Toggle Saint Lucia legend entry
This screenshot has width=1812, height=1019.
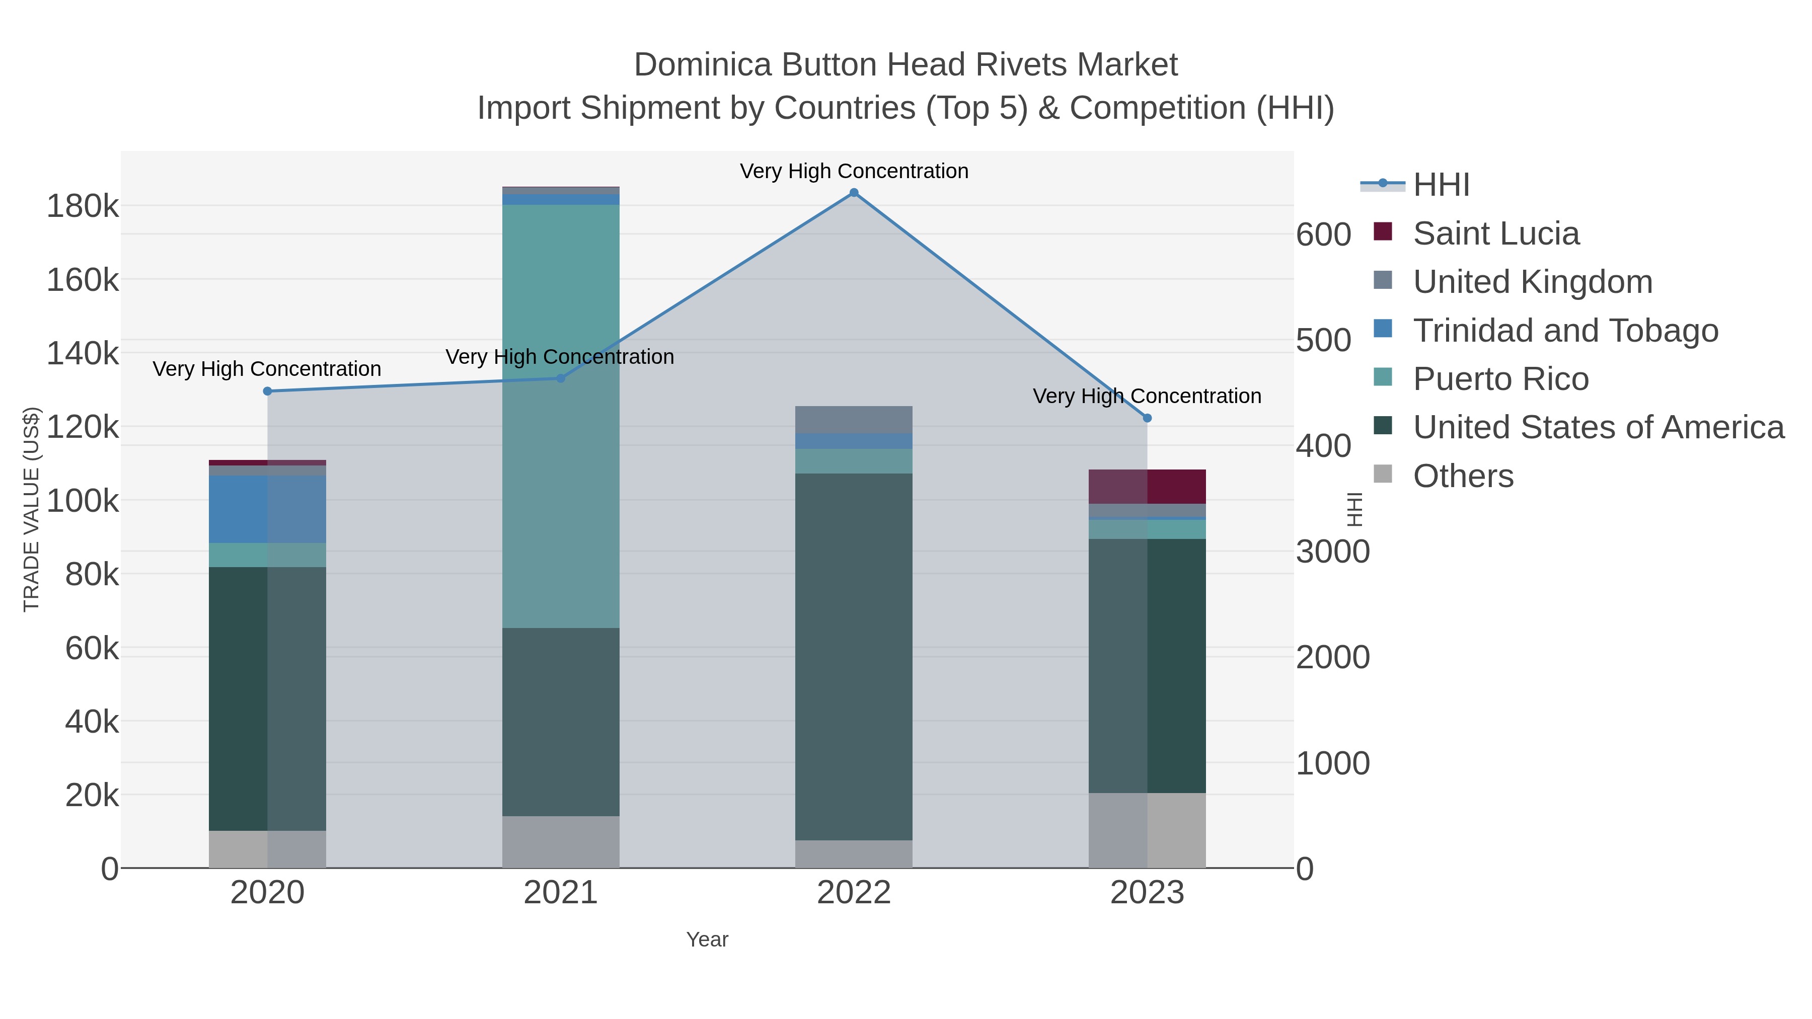1476,233
